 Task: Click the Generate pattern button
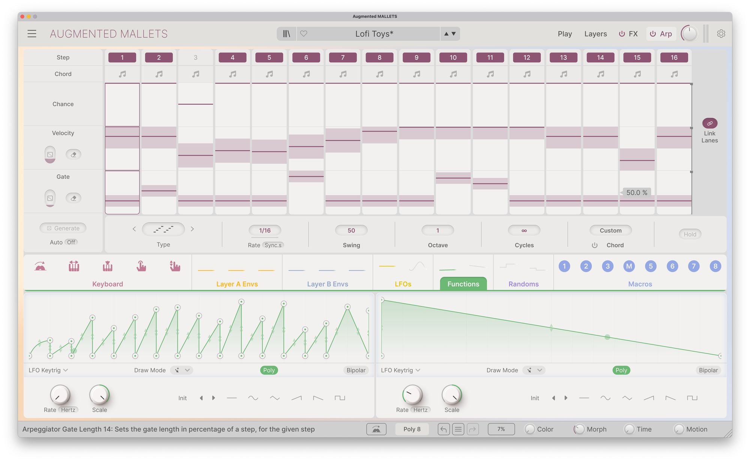point(63,228)
